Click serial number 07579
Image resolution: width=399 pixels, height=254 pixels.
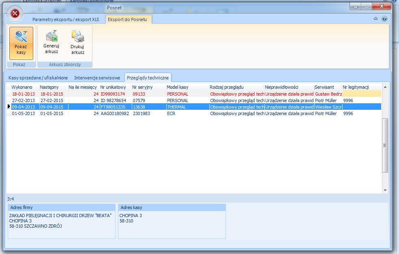point(139,100)
